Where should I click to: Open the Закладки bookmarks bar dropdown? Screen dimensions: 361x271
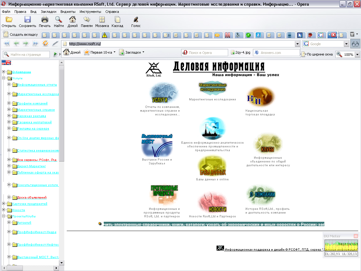(x=132, y=52)
